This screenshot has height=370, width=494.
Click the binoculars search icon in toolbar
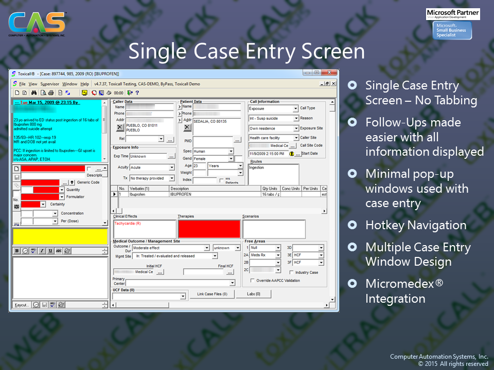tap(33, 93)
